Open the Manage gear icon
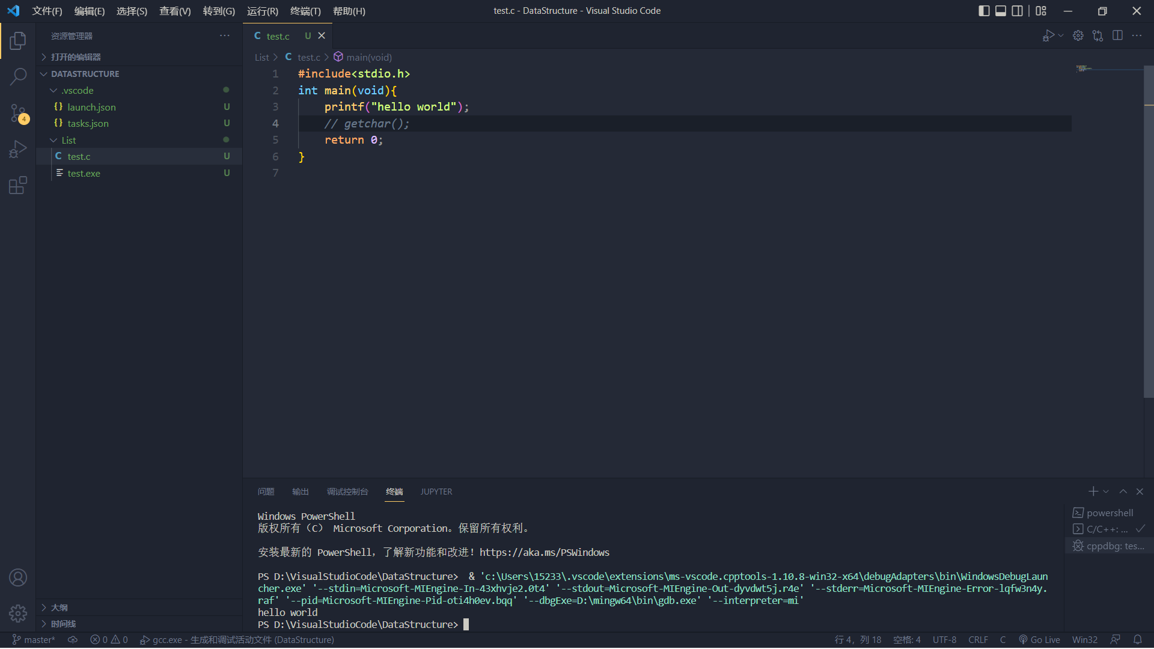The width and height of the screenshot is (1154, 649). pos(18,613)
